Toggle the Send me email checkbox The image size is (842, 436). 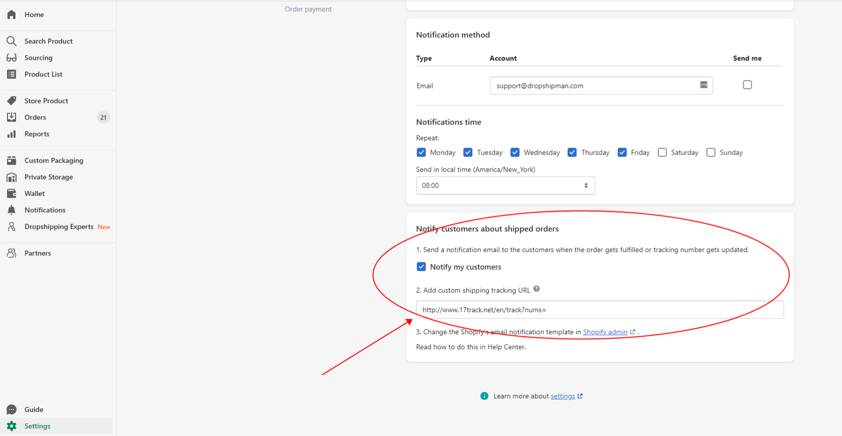point(747,85)
